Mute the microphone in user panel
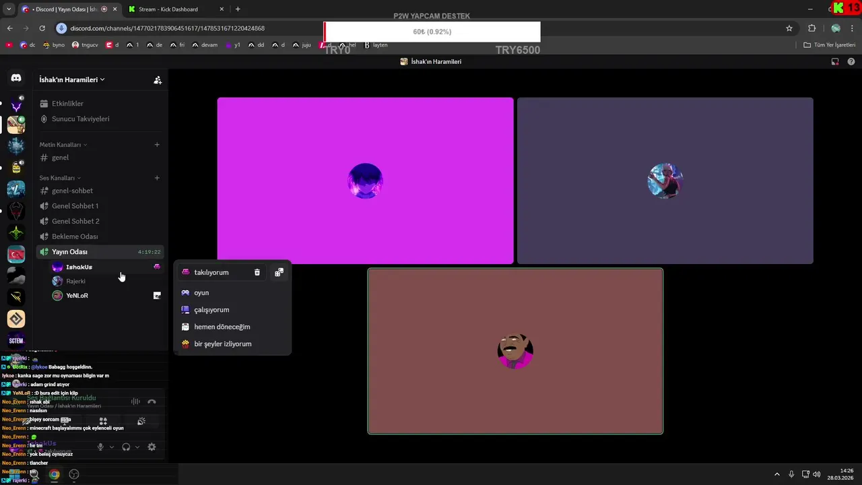 tap(100, 447)
